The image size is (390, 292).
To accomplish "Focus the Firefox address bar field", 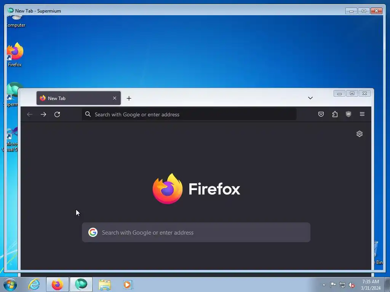I will coord(189,114).
